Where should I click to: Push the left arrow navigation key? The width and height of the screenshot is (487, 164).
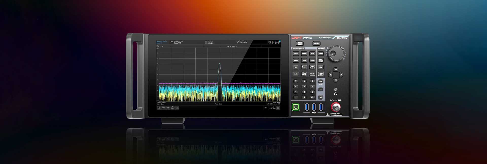[x=330, y=75]
